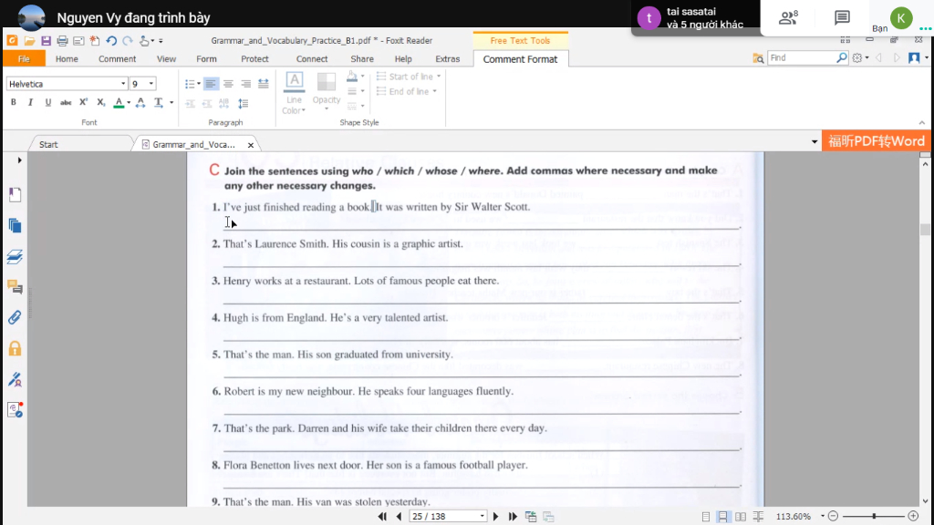Open the Protect ribbon tab
The image size is (934, 525).
[x=255, y=59]
